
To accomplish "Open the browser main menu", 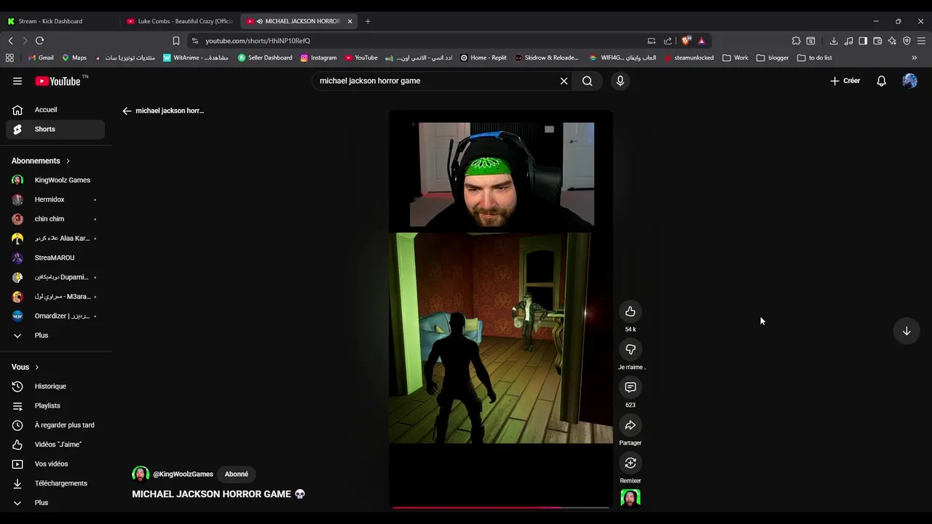I will pyautogui.click(x=921, y=41).
